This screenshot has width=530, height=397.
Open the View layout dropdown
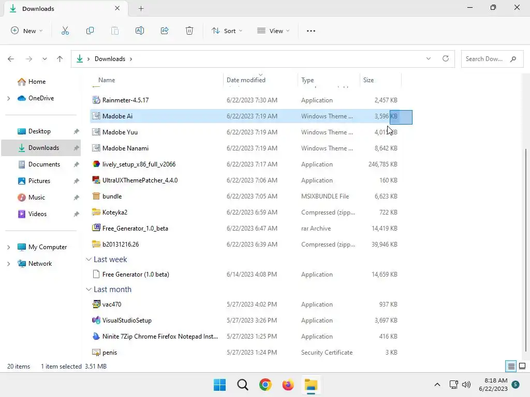pos(273,30)
